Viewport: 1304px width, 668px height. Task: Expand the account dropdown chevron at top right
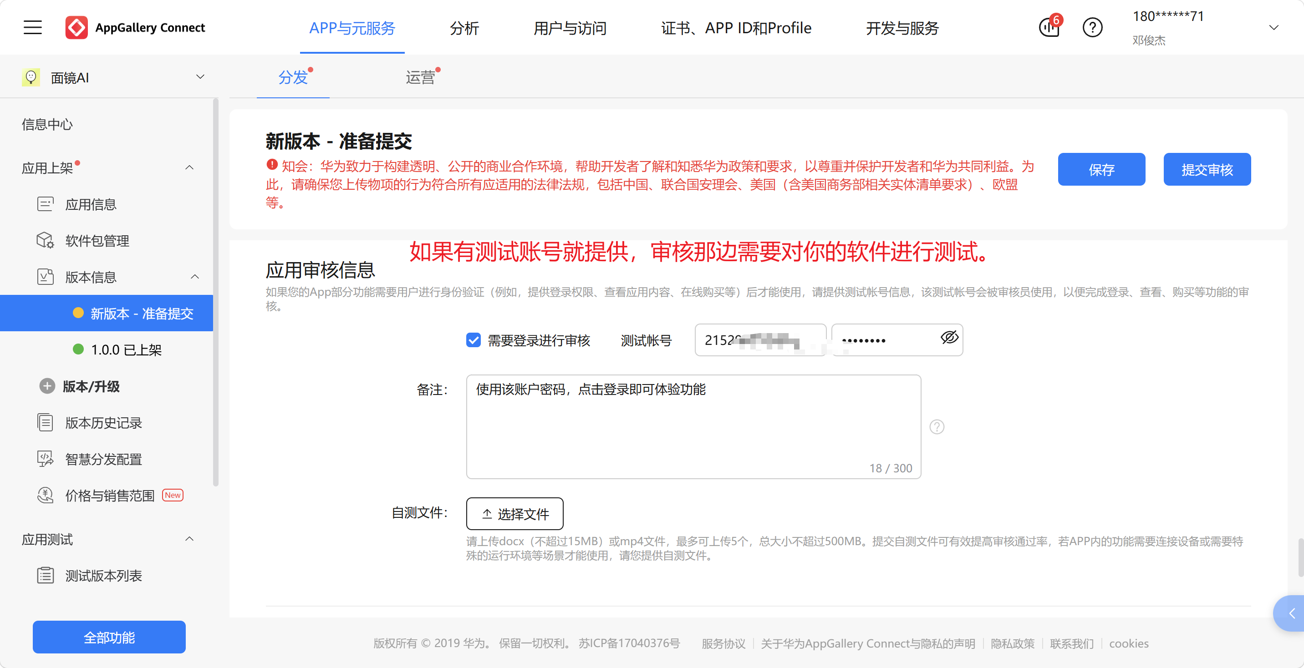1274,27
